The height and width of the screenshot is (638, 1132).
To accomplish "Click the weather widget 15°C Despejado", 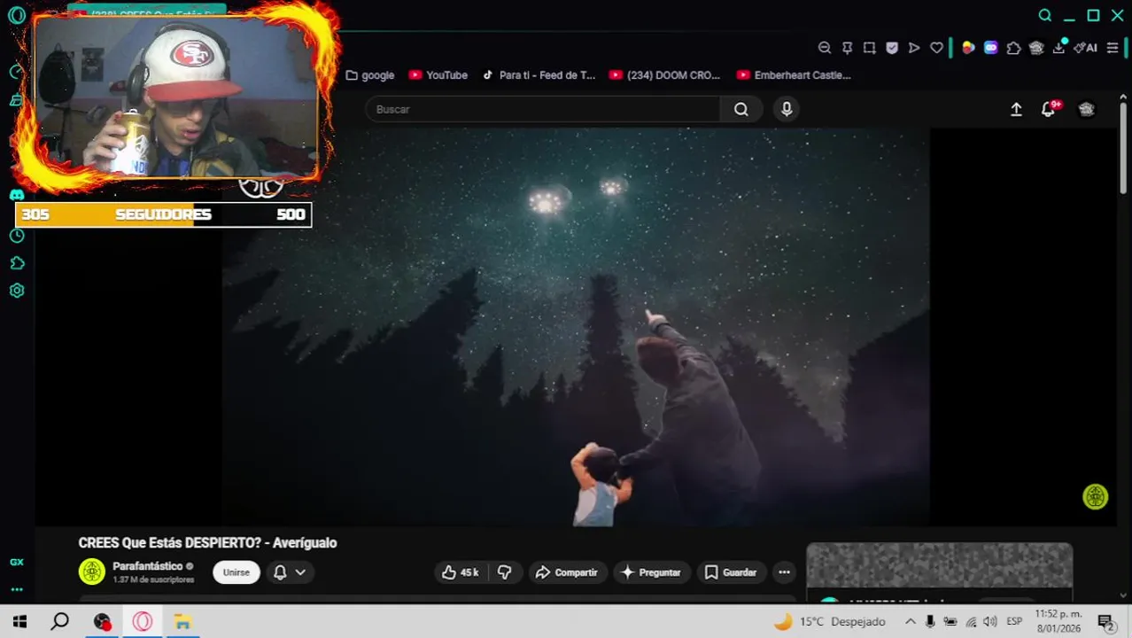I will pos(829,621).
